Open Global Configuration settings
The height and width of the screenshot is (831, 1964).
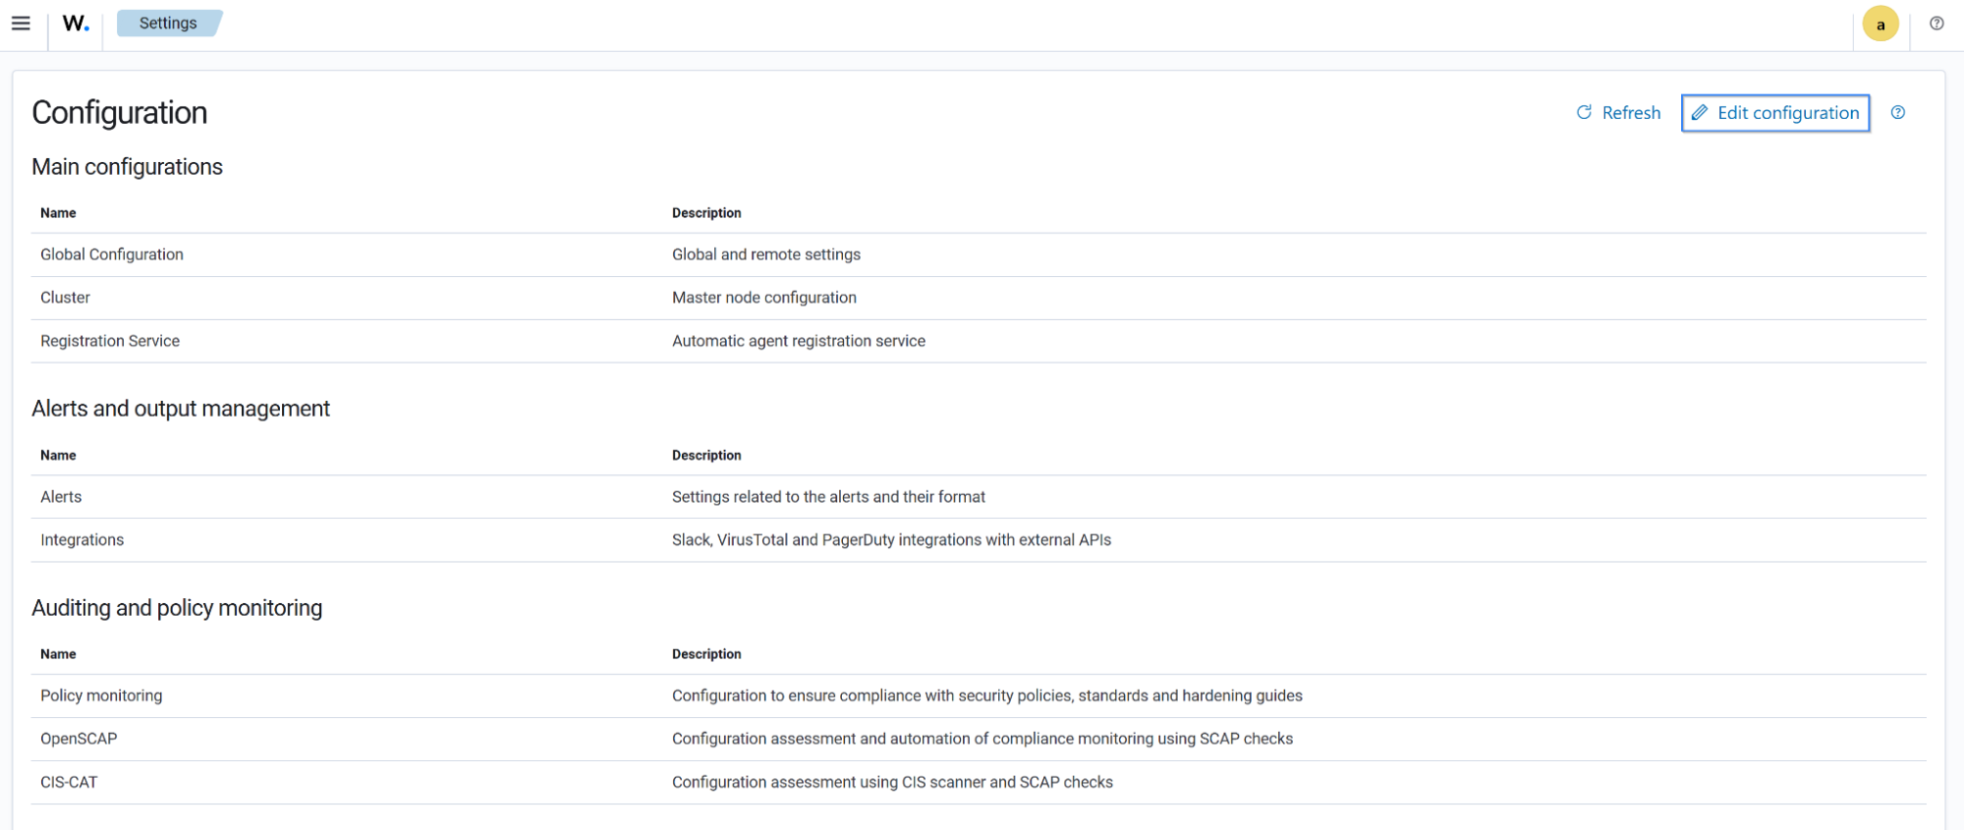click(x=111, y=253)
